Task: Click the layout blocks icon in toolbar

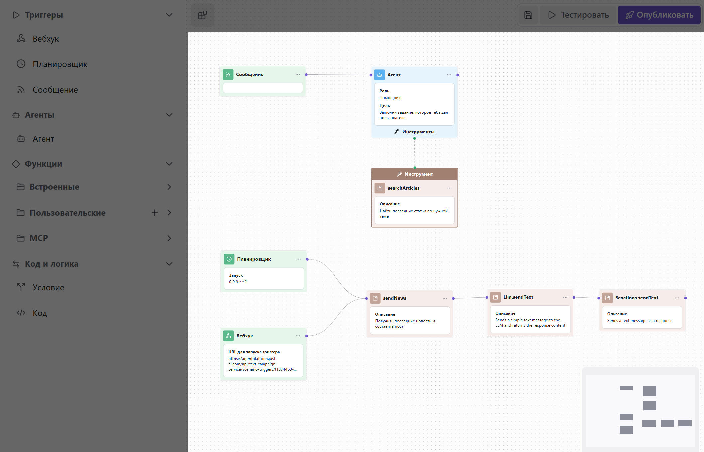Action: [202, 15]
